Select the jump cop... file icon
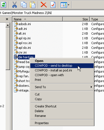The image size is (104, 130). tap(16, 67)
